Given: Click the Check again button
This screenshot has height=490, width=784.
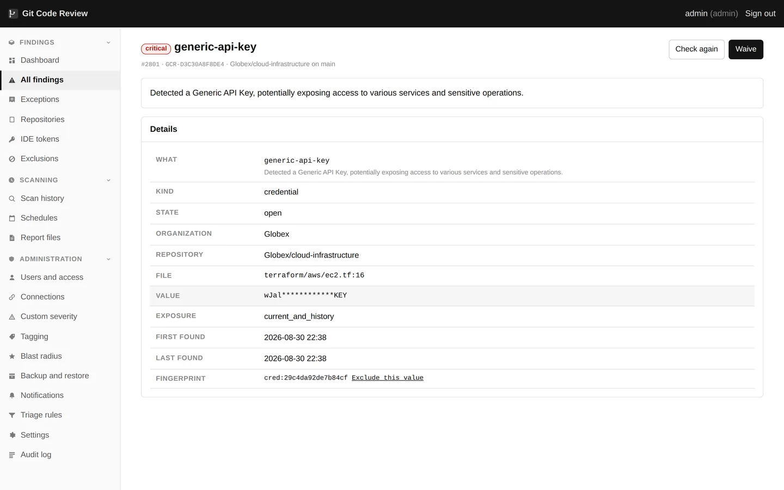Looking at the screenshot, I should [x=696, y=50].
